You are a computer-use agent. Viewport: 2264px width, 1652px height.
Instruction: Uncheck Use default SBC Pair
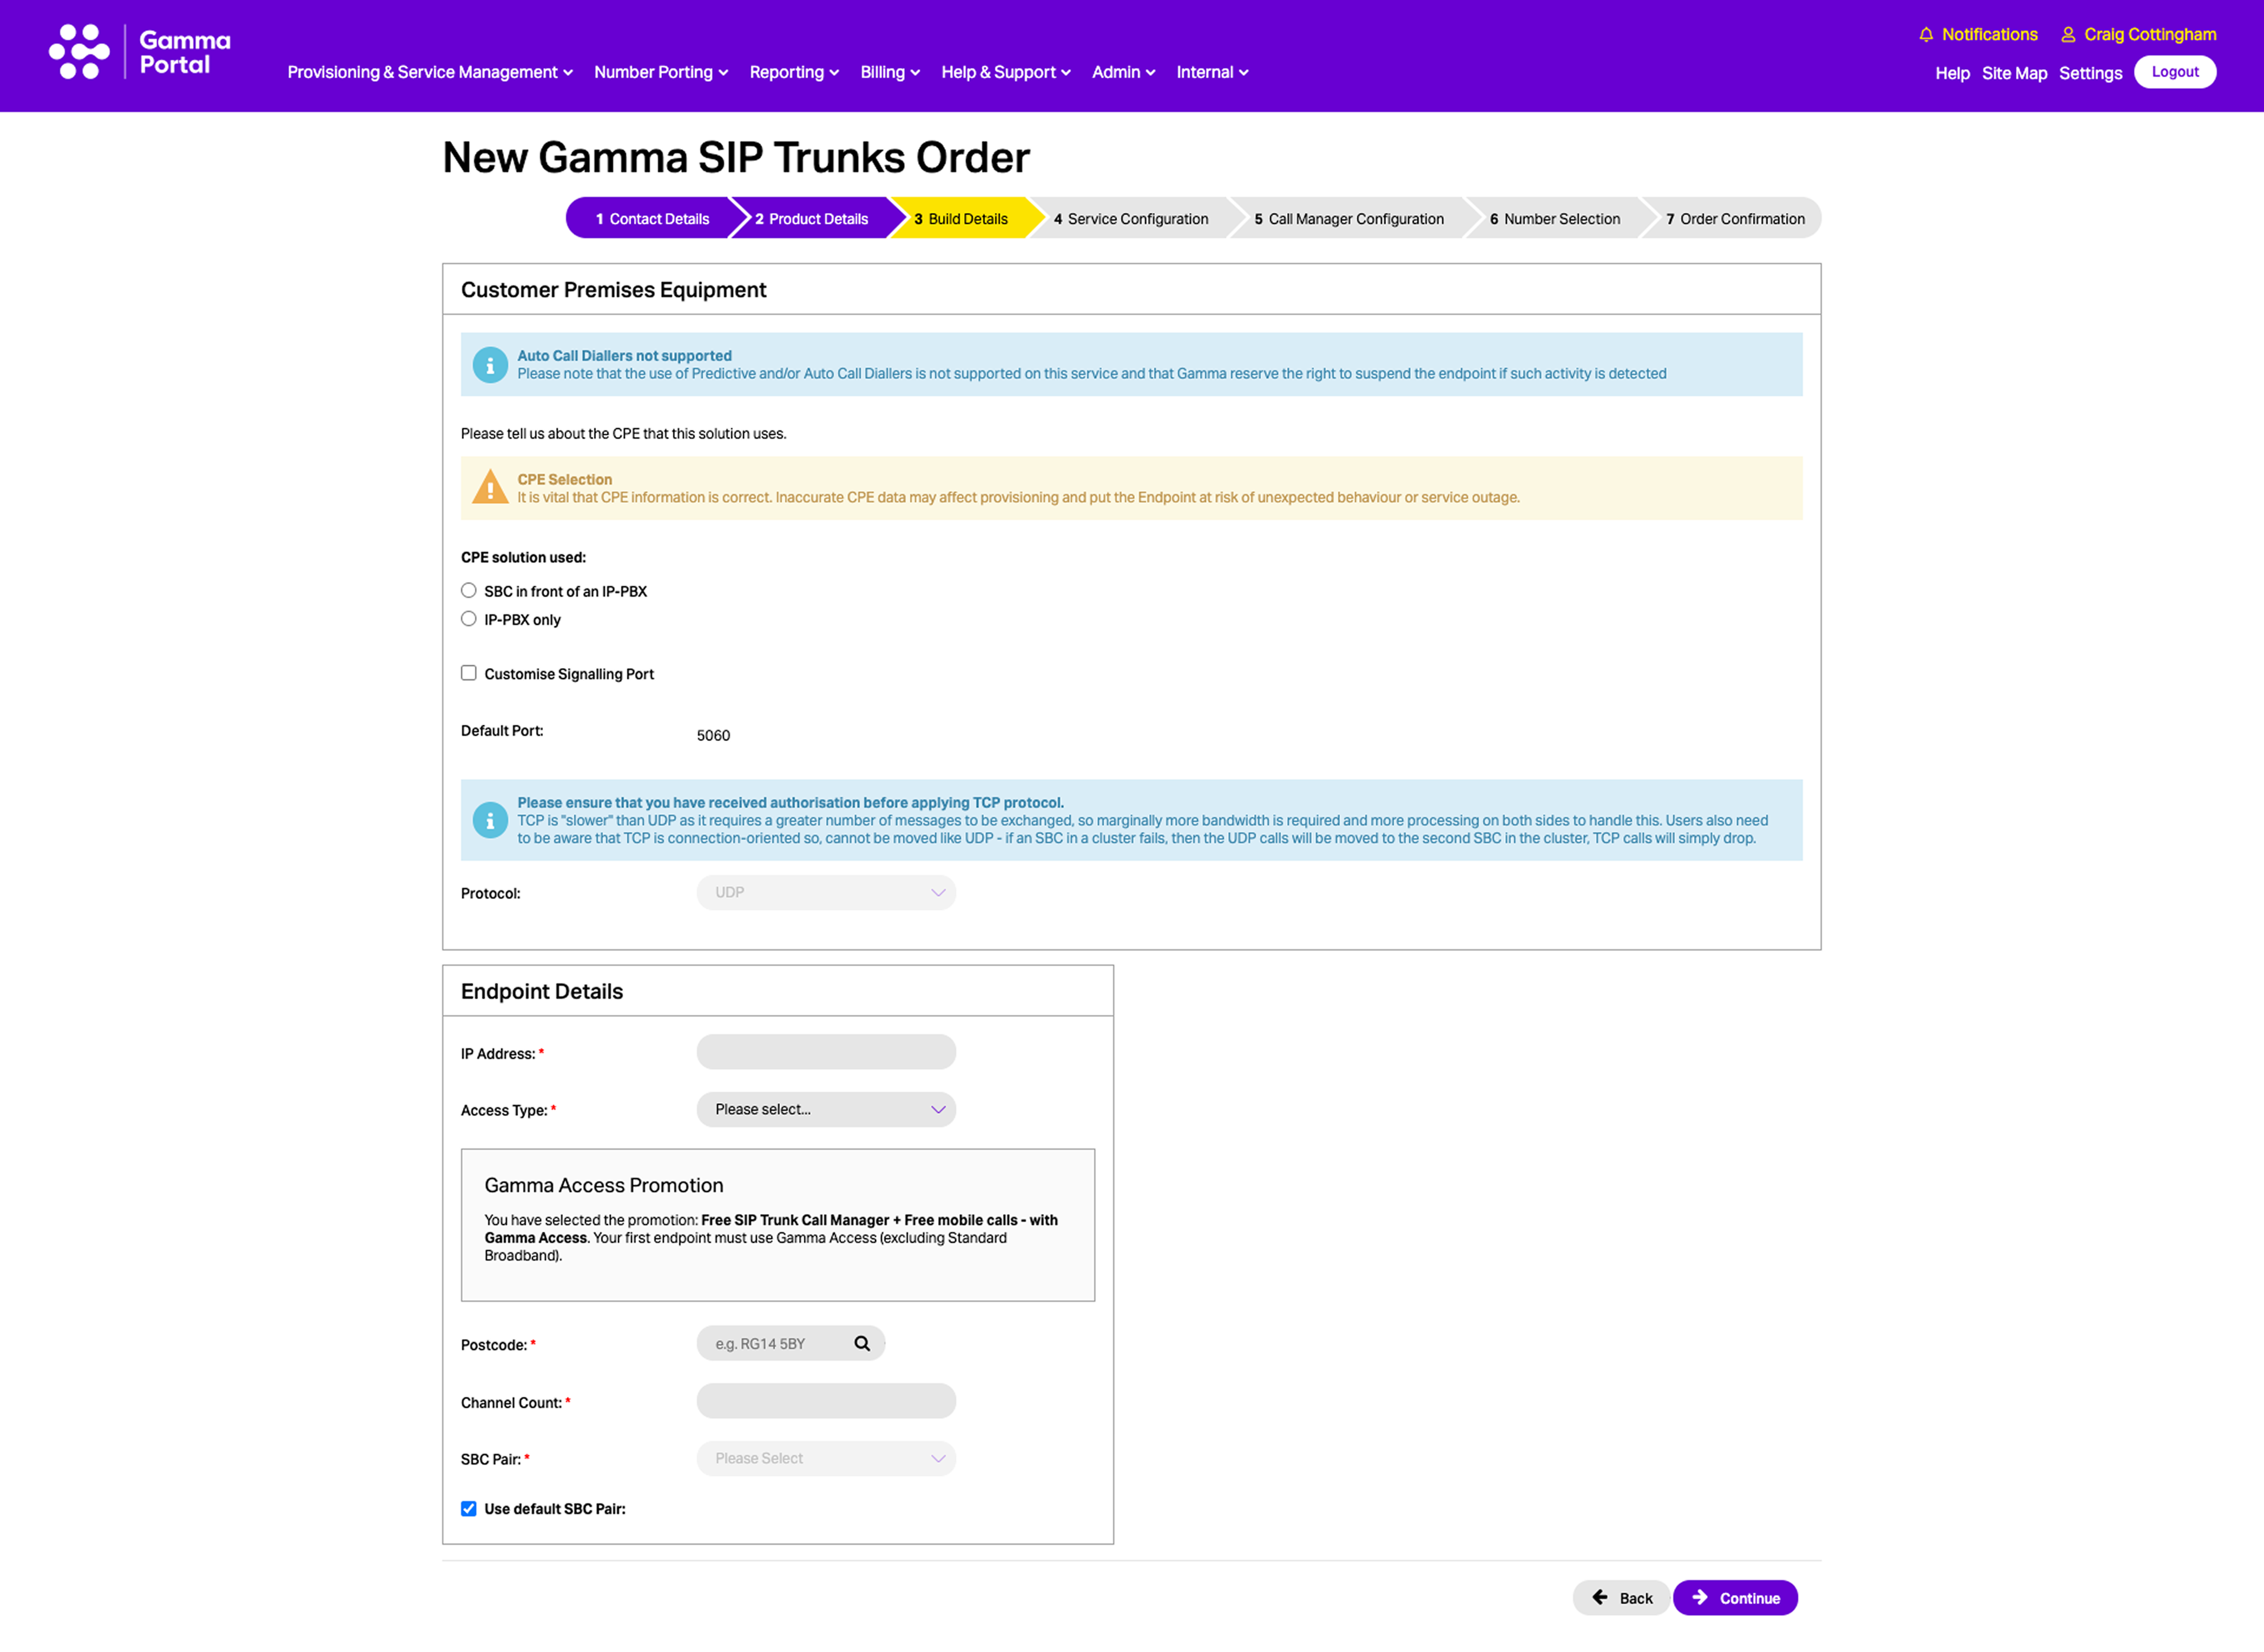click(x=469, y=1508)
